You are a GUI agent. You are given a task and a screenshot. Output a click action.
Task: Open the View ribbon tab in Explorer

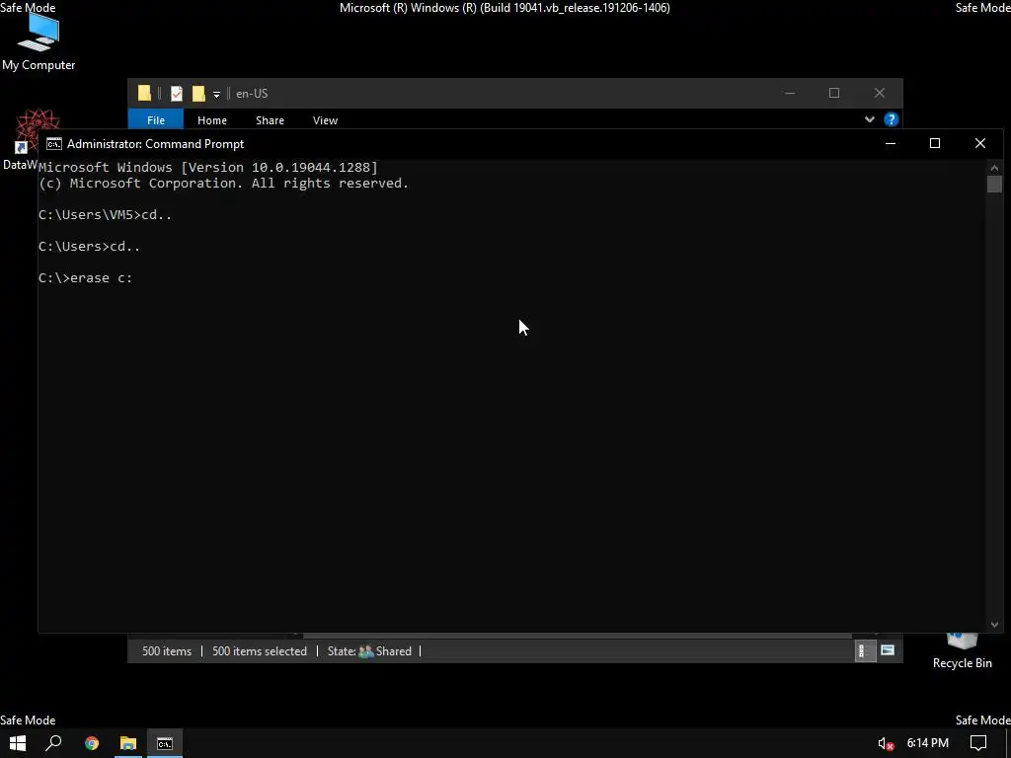coord(325,119)
